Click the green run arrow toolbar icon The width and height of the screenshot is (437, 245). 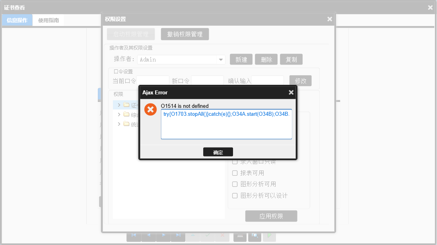click(x=269, y=235)
